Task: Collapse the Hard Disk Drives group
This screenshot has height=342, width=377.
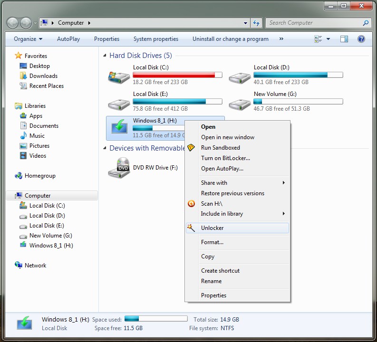Action: pyautogui.click(x=105, y=56)
